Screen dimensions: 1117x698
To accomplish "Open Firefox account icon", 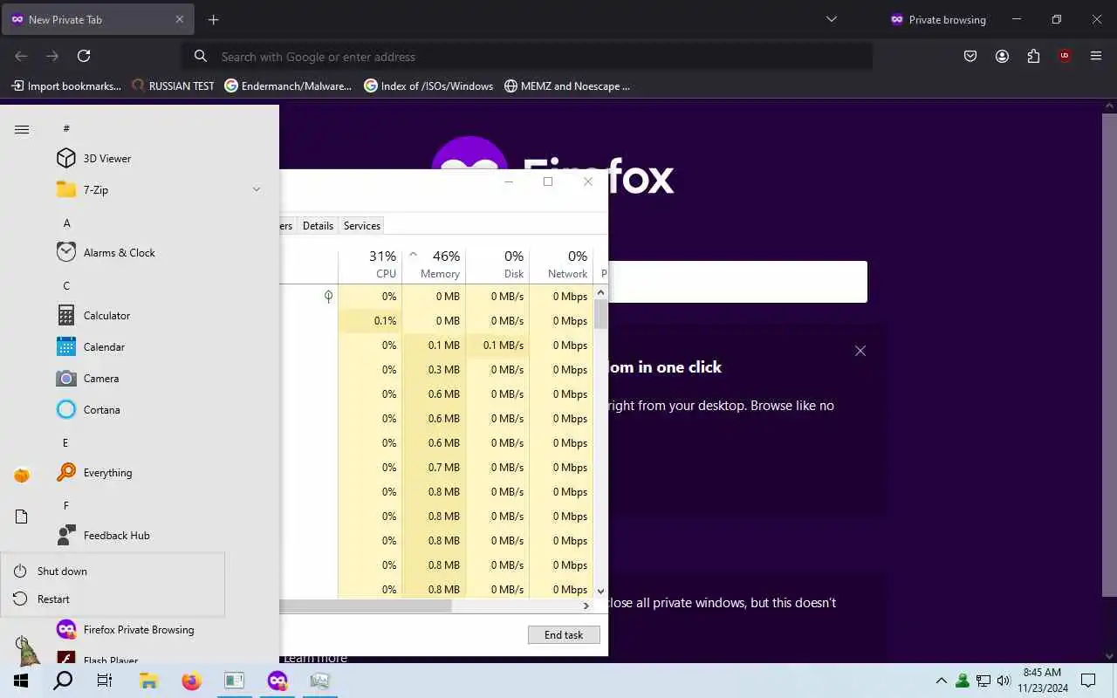I will coord(1002,56).
